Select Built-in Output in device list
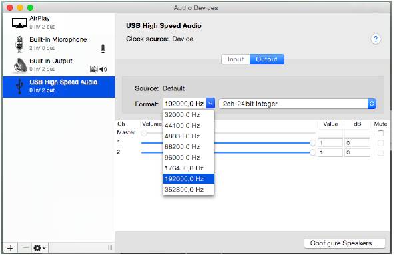 pos(59,65)
